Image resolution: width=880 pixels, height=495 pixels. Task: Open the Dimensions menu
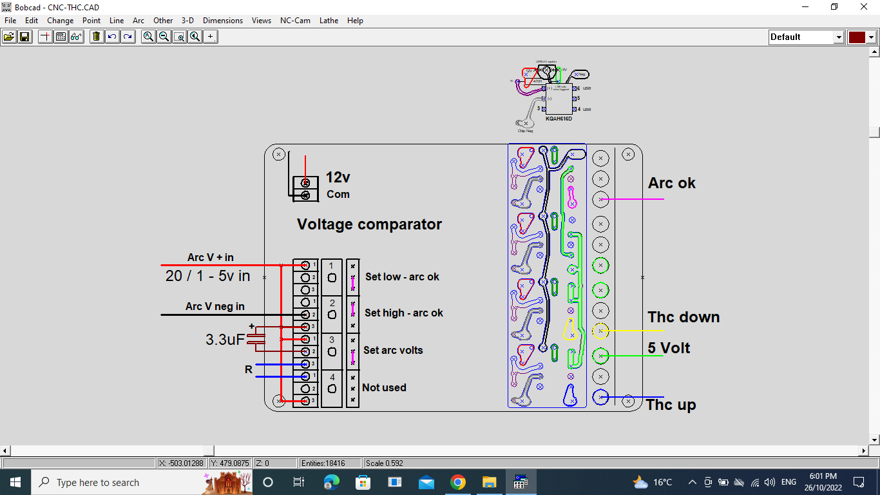pos(223,21)
